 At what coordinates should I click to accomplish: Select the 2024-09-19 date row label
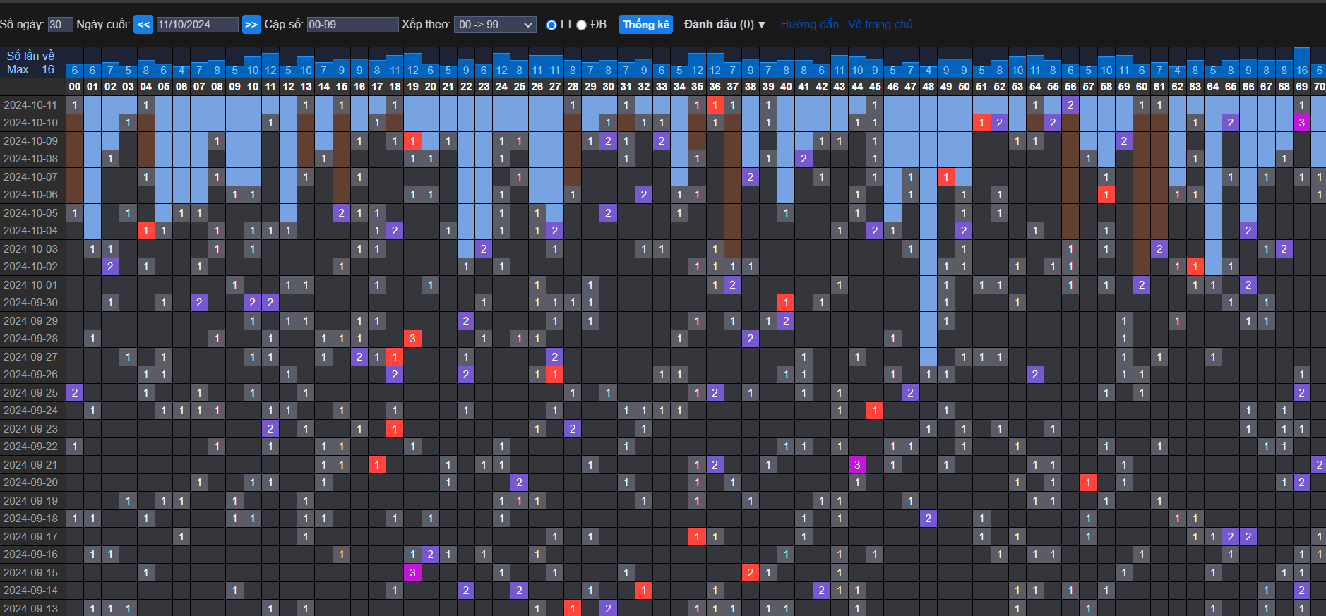pyautogui.click(x=30, y=501)
